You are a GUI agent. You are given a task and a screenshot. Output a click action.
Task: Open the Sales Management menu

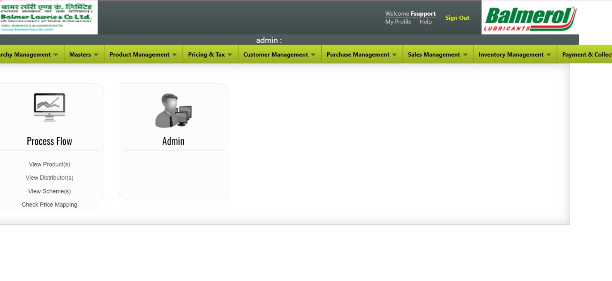click(438, 55)
